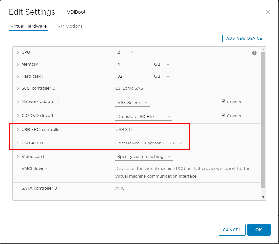Click the ADD NEW DEVICE button
Screen dimensions: 279x244
(x=244, y=38)
